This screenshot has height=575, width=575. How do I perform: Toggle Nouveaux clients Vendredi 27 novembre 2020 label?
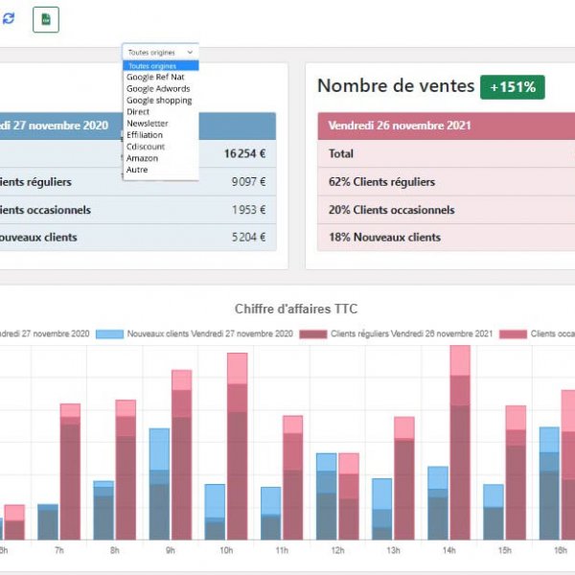[x=210, y=333]
